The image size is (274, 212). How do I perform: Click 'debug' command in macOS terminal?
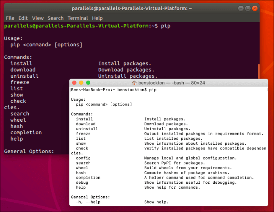coord(82,183)
